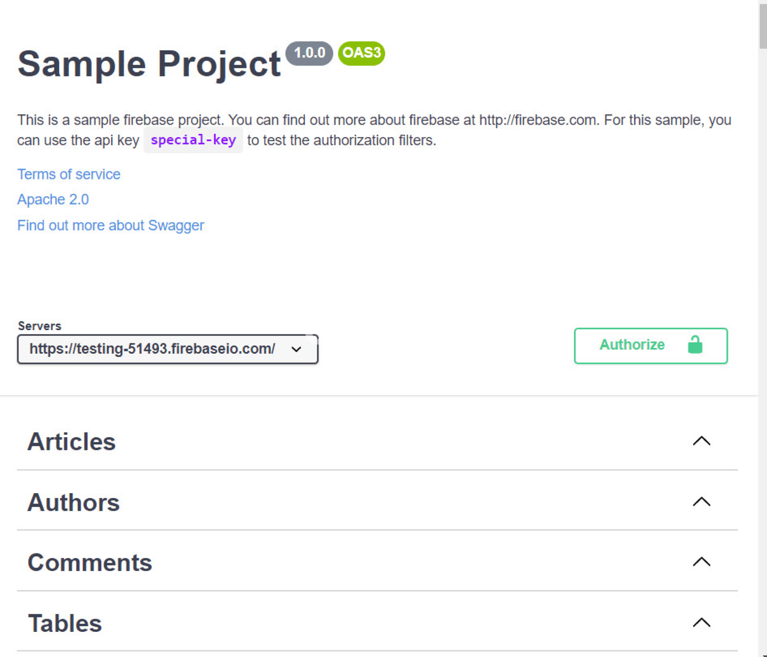This screenshot has height=657, width=767.
Task: Open the Apache 2.0 license link
Action: (53, 199)
